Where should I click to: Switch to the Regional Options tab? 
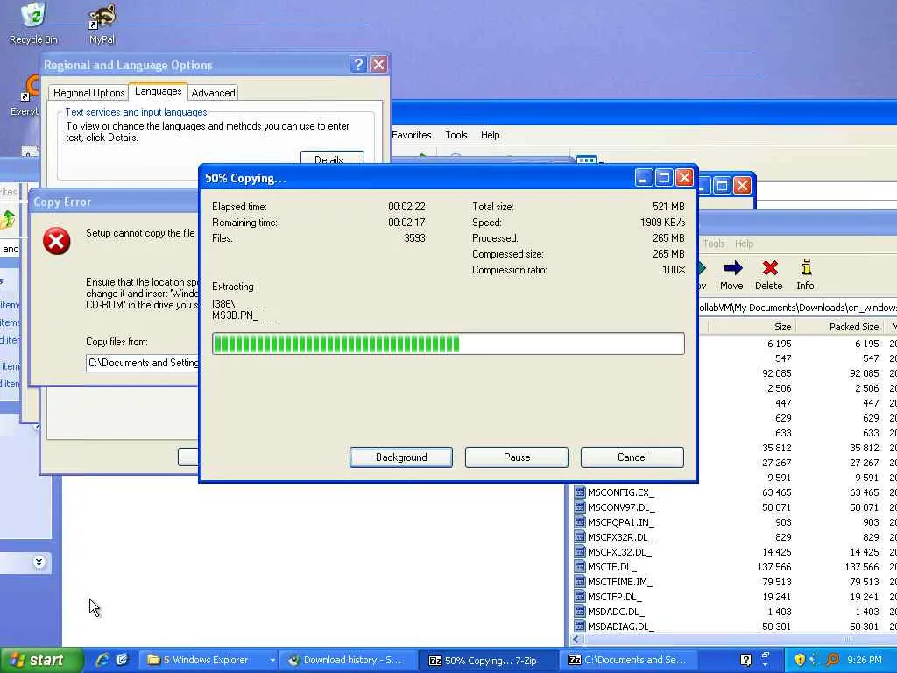(88, 92)
